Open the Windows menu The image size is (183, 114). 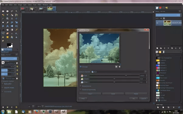(45, 5)
